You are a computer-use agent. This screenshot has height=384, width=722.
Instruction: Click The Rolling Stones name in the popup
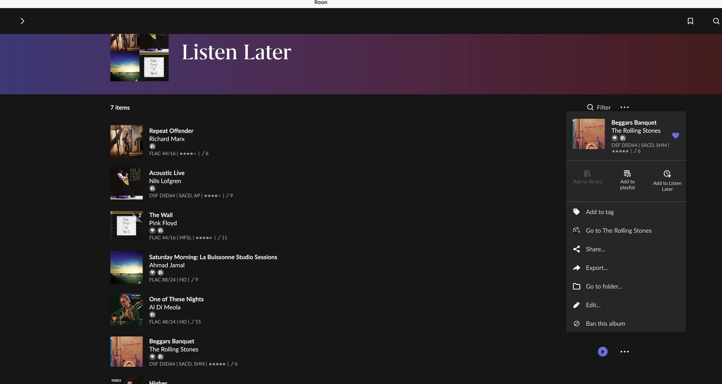point(636,131)
